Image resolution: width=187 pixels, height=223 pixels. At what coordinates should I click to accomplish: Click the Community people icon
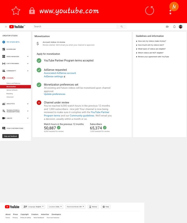(x=4, y=71)
